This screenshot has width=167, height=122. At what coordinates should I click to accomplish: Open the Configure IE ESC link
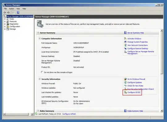pyautogui.click(x=134, y=92)
